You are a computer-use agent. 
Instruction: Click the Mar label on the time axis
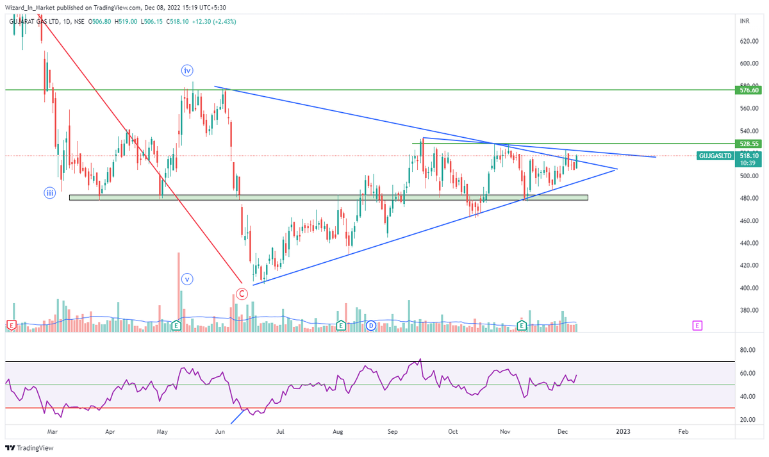click(x=53, y=432)
